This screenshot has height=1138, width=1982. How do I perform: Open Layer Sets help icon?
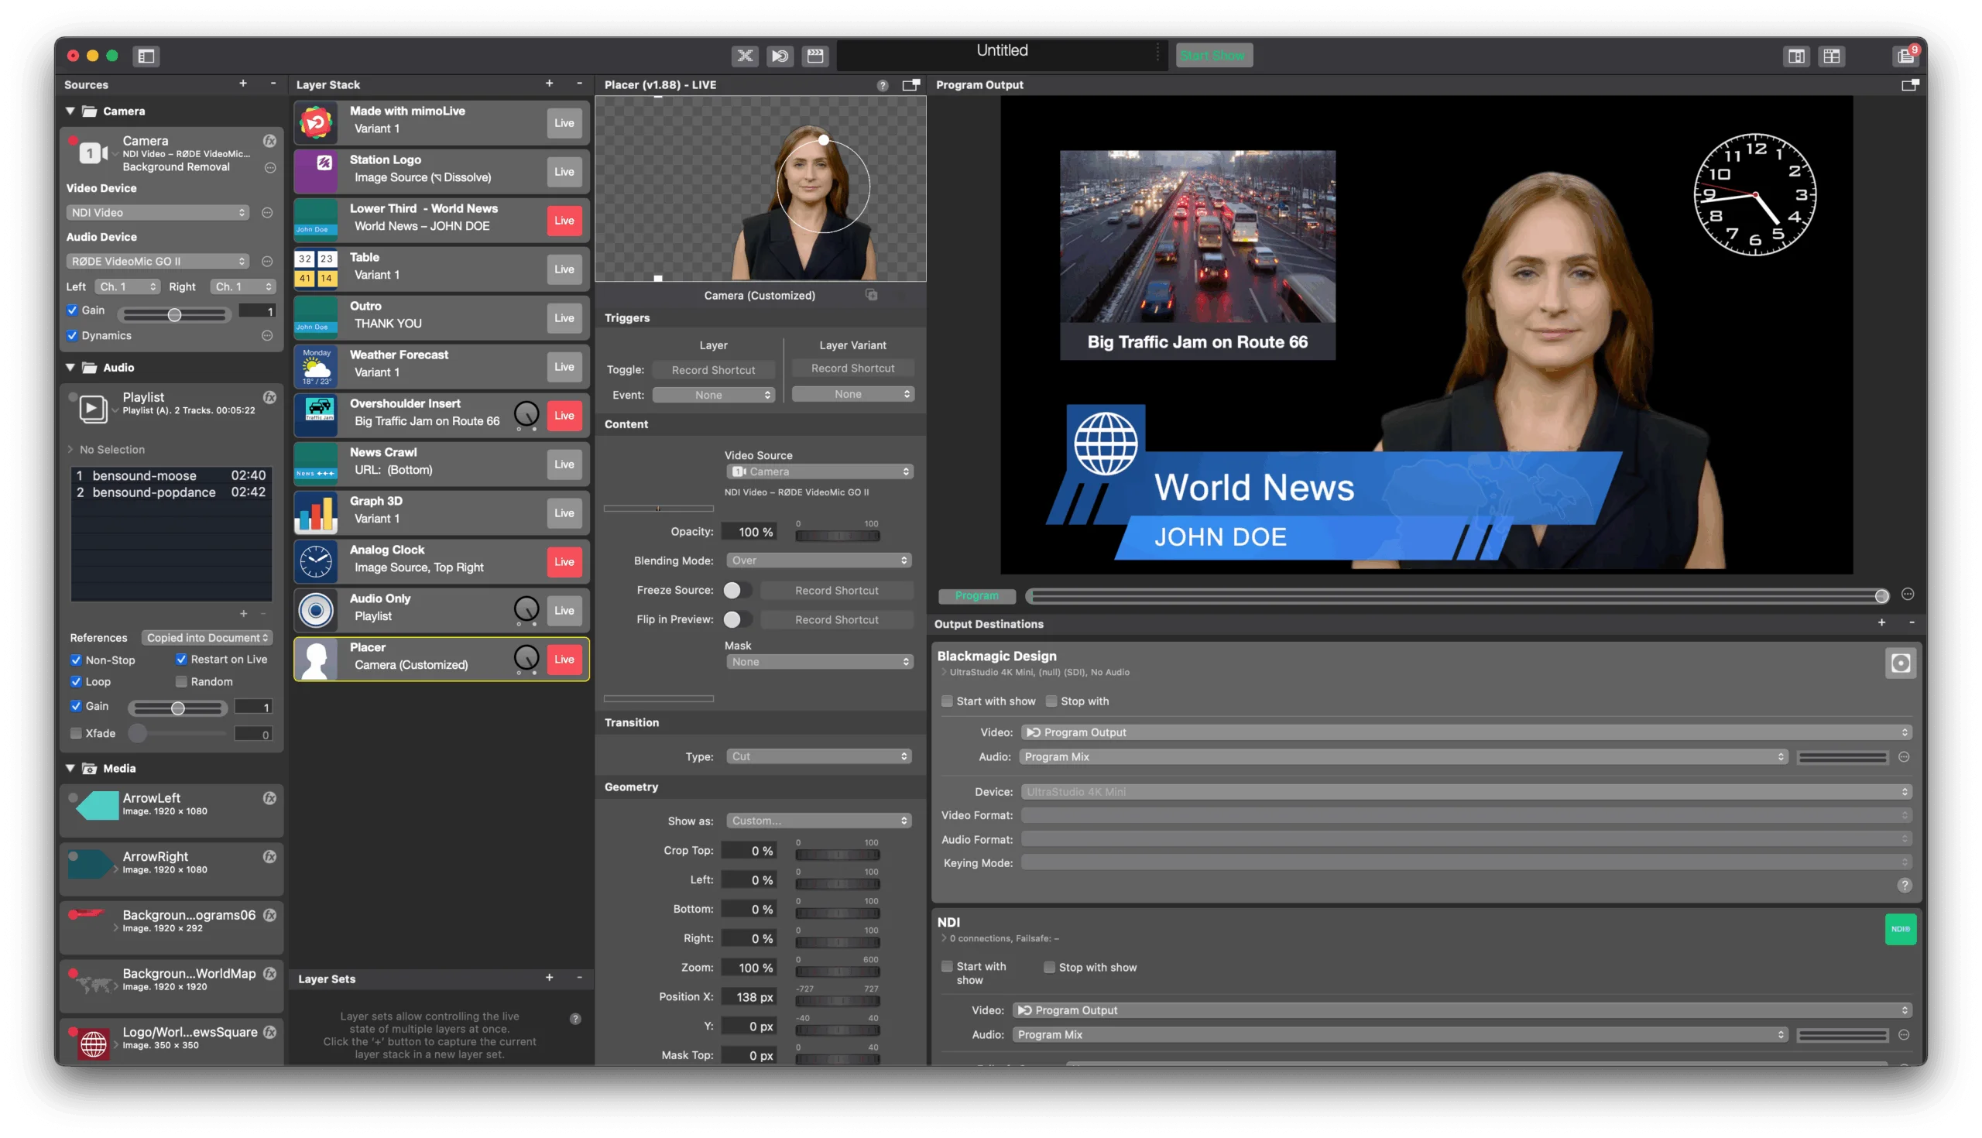click(575, 1020)
